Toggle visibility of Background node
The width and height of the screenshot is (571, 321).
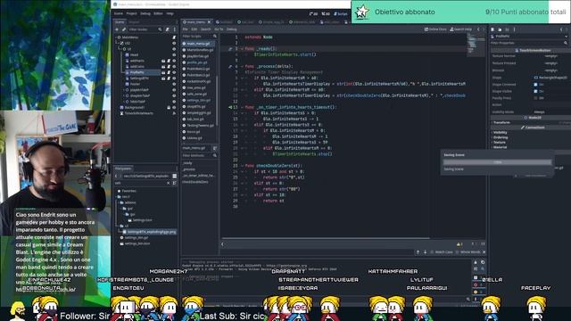(x=174, y=107)
